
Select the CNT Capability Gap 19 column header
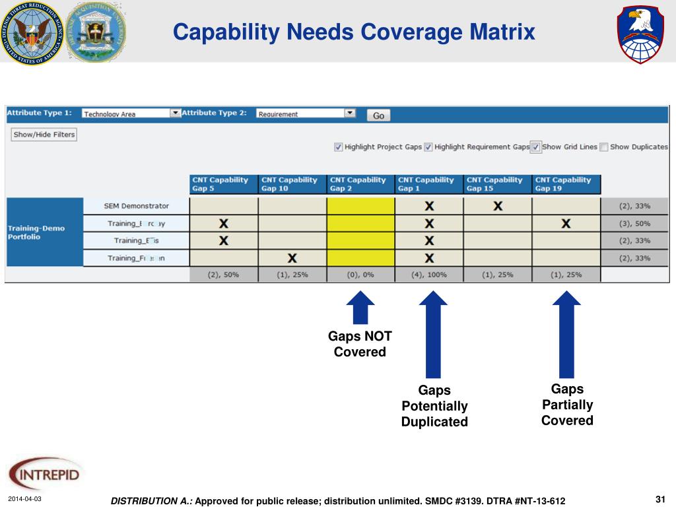click(566, 184)
